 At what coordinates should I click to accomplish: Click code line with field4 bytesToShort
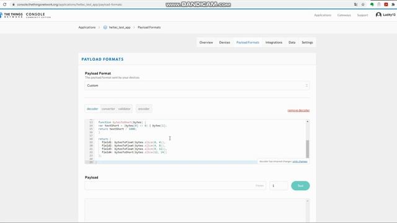(x=134, y=152)
